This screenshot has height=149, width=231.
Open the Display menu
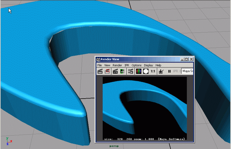pyautogui.click(x=149, y=65)
